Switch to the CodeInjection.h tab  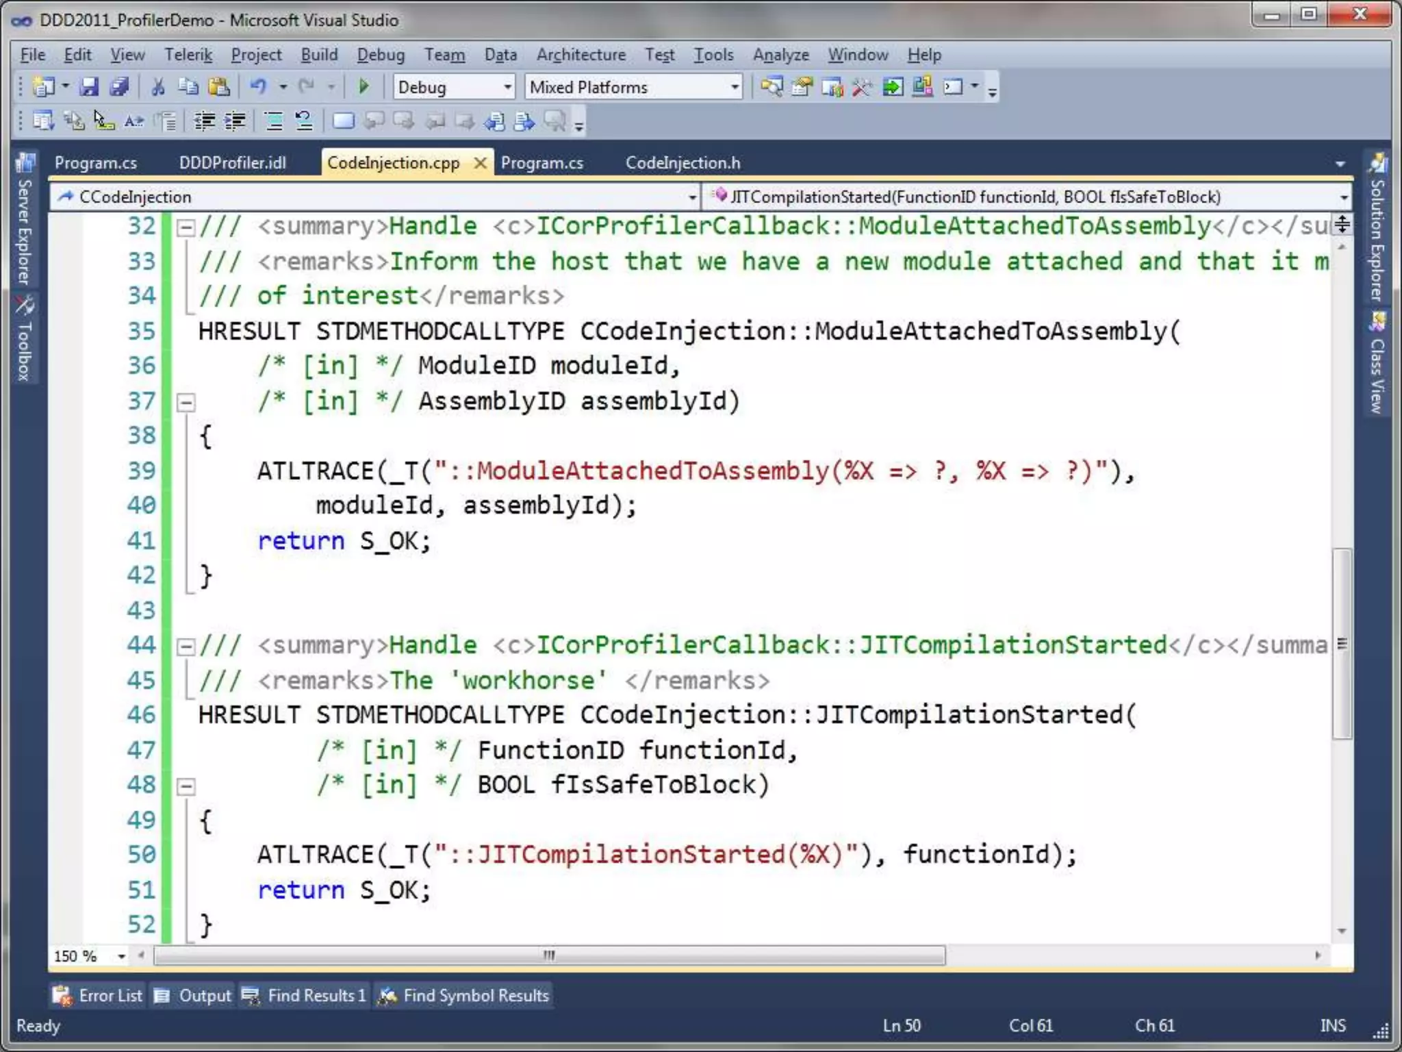coord(683,163)
